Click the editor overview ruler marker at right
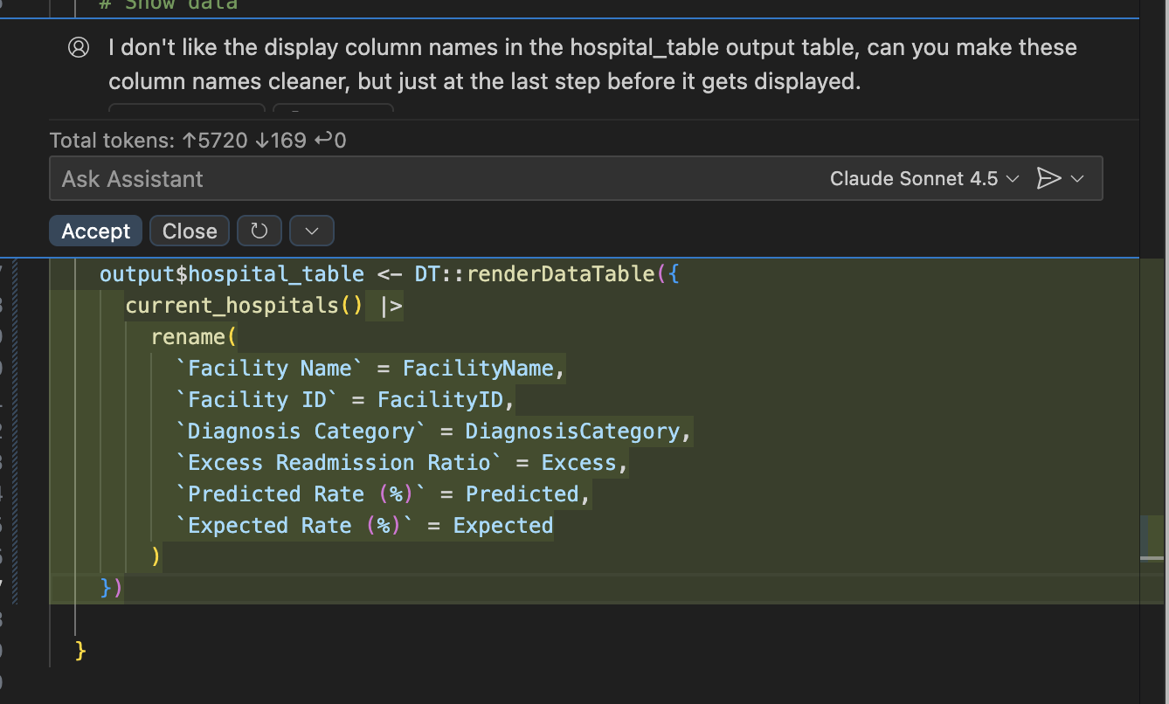This screenshot has height=704, width=1169. 1152,535
